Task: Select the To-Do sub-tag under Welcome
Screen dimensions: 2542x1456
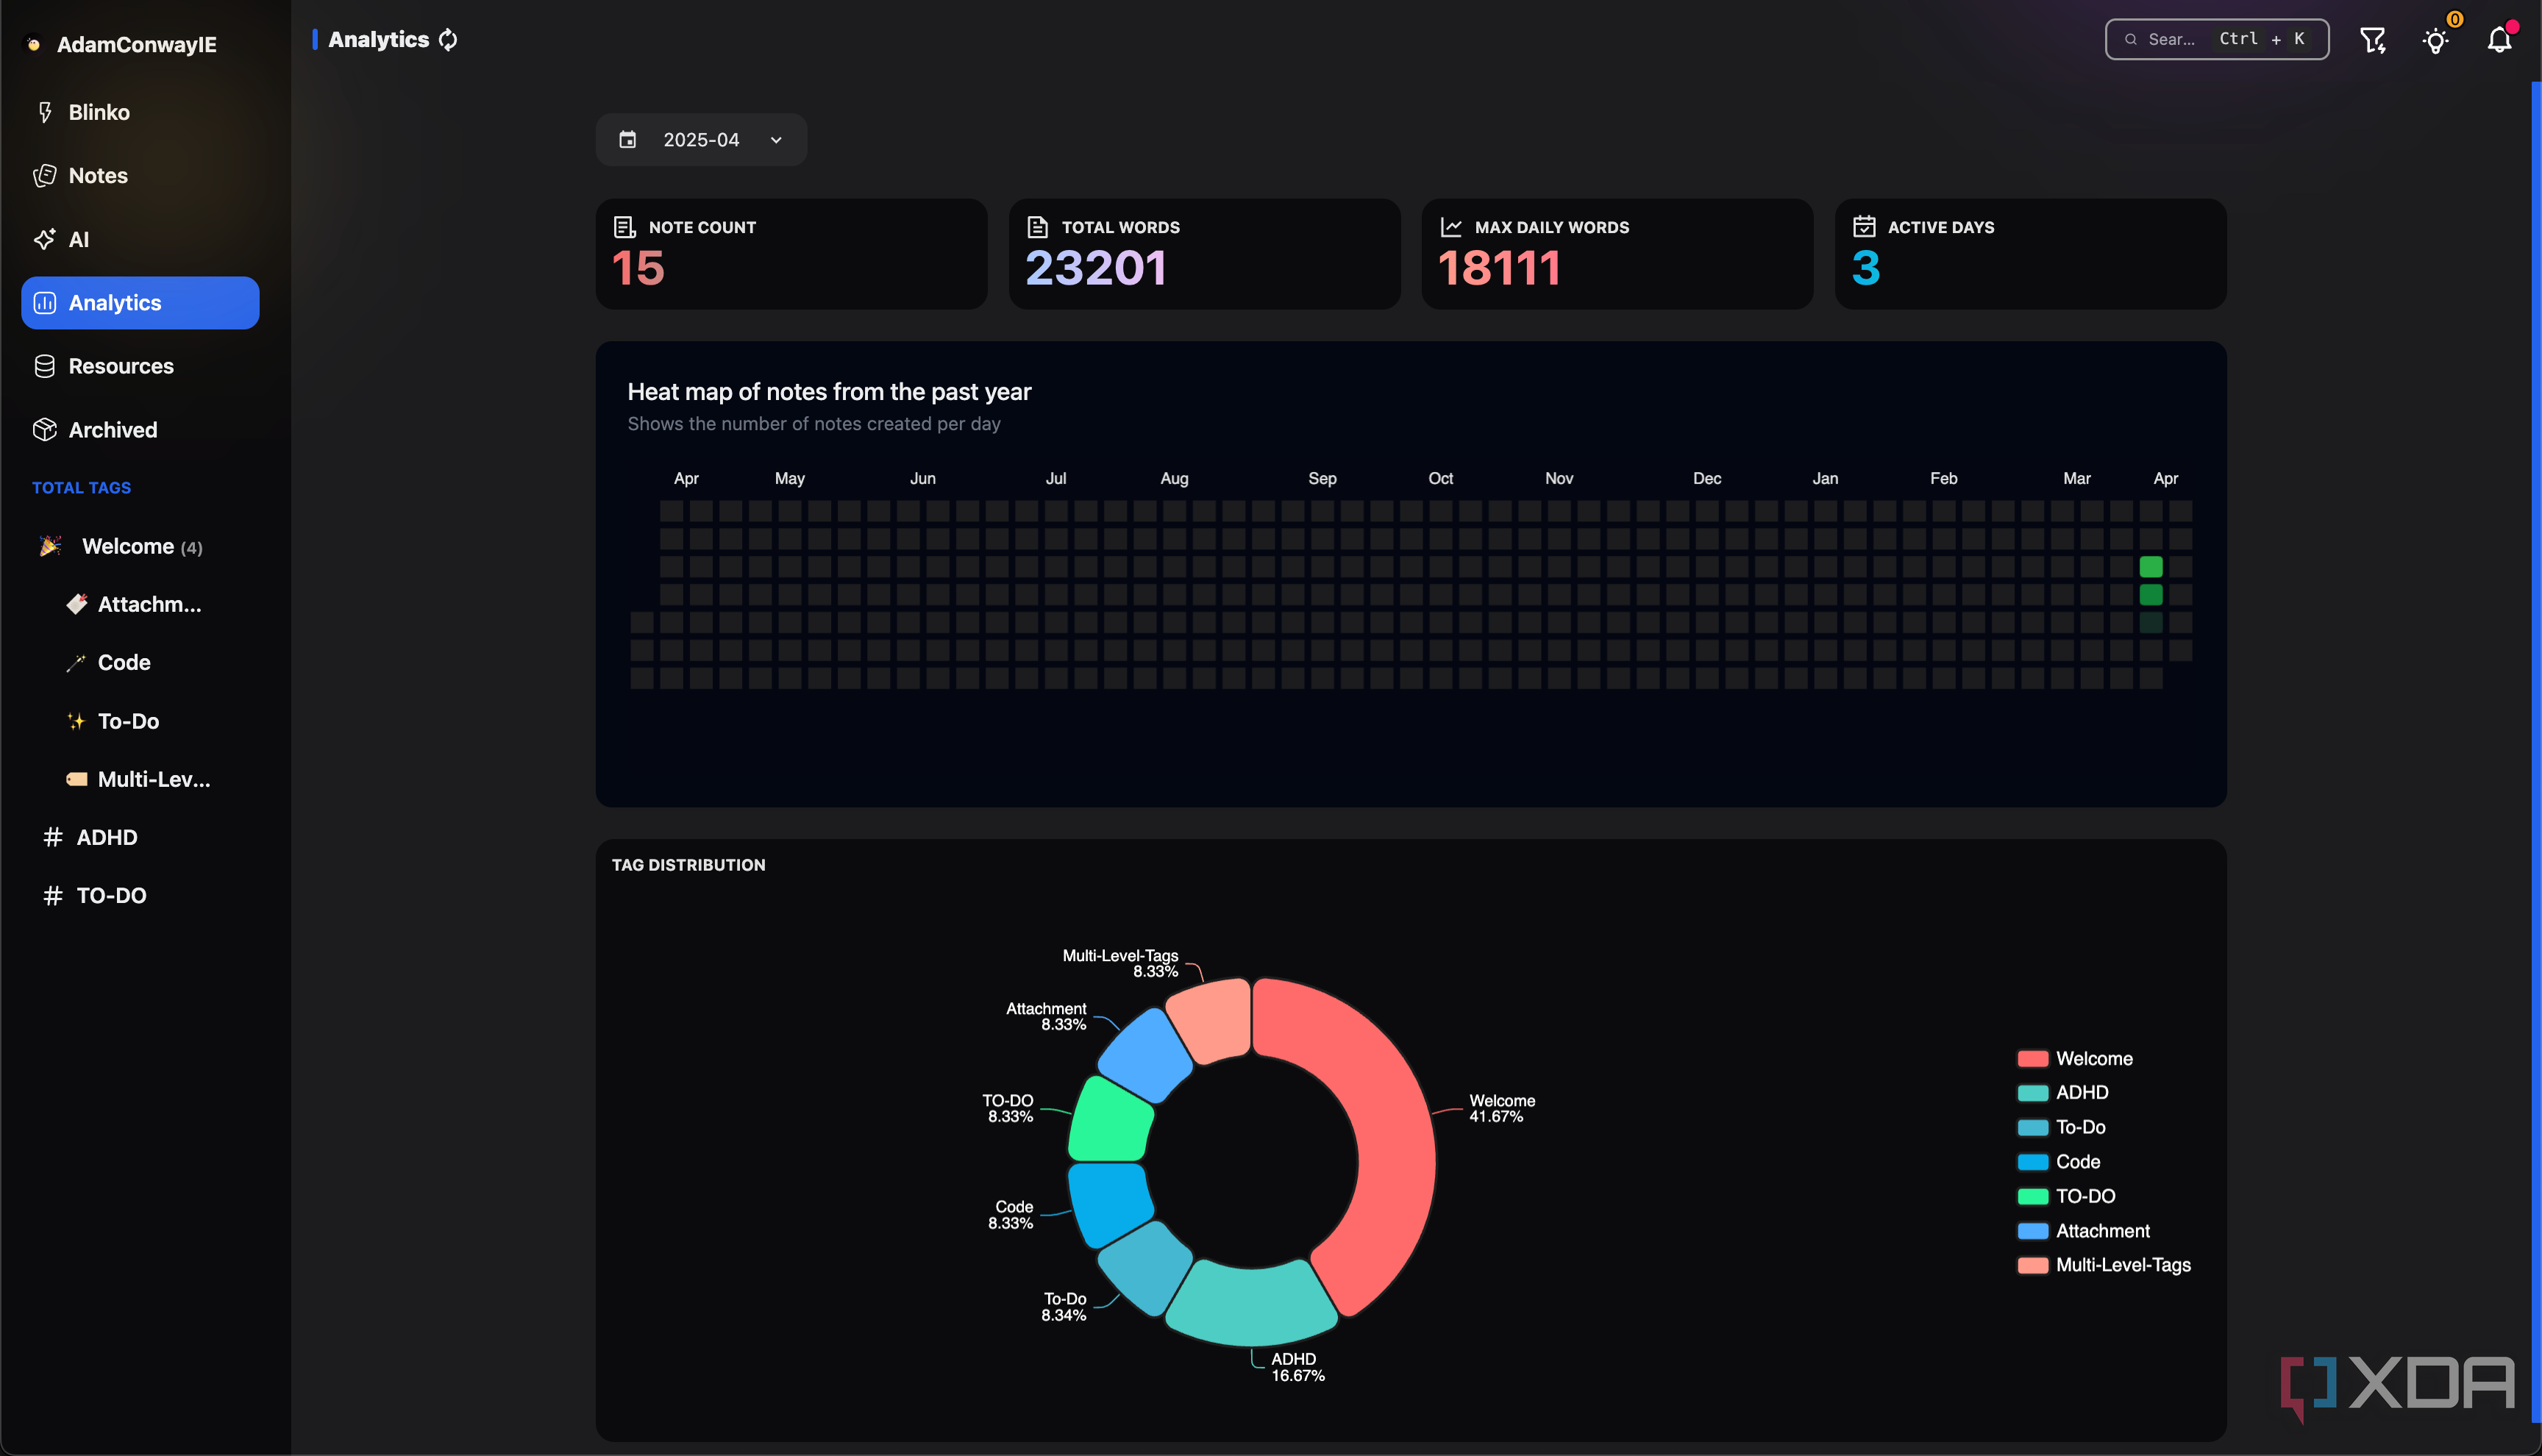Action: [x=140, y=721]
